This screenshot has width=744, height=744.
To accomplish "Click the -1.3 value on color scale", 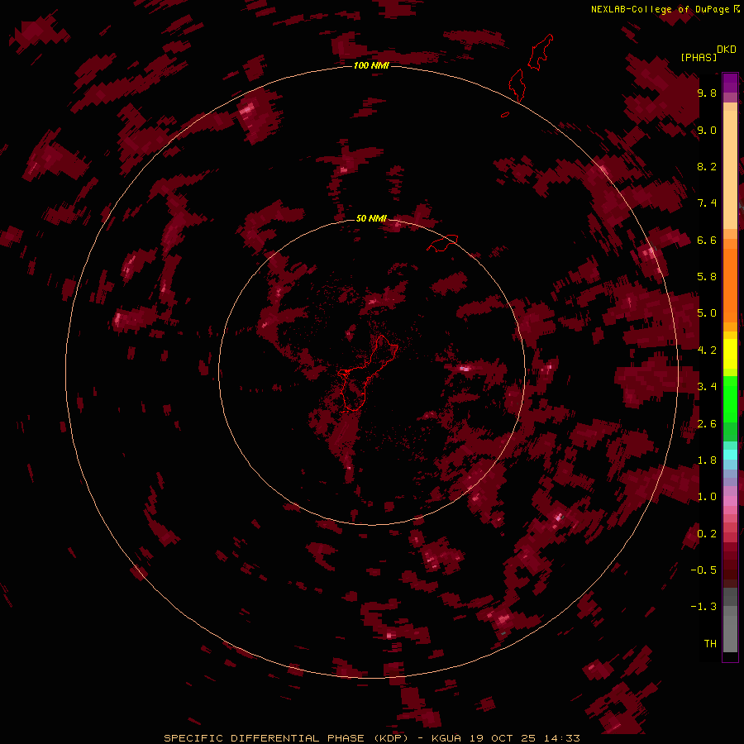I will pyautogui.click(x=703, y=607).
